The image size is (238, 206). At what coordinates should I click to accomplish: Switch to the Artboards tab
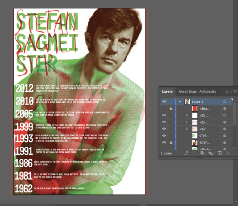tap(208, 91)
